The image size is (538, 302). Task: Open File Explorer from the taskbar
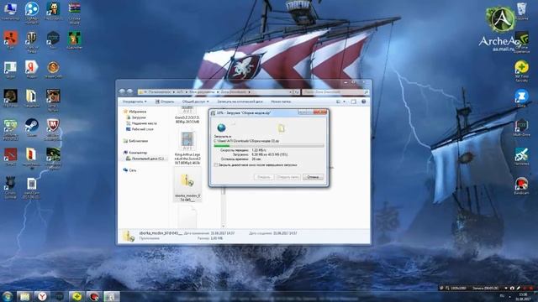[24, 296]
